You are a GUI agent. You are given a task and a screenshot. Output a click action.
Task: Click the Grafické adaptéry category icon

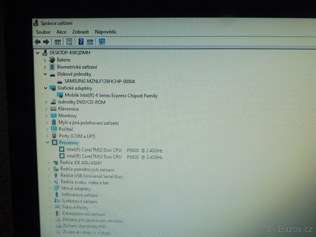(53, 88)
